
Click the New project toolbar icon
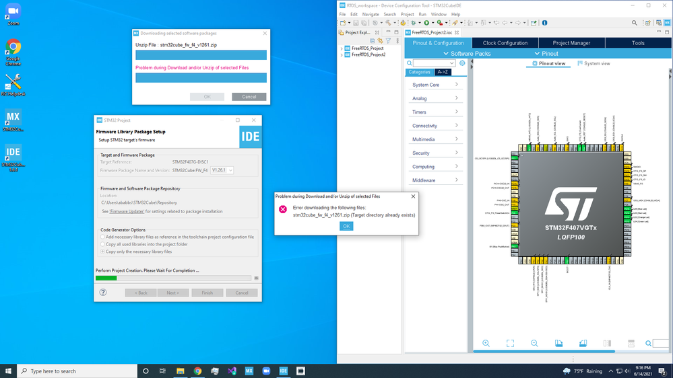[x=343, y=23]
